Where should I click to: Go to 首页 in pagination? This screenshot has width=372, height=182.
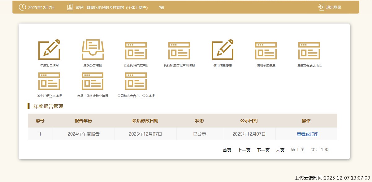[227, 150]
